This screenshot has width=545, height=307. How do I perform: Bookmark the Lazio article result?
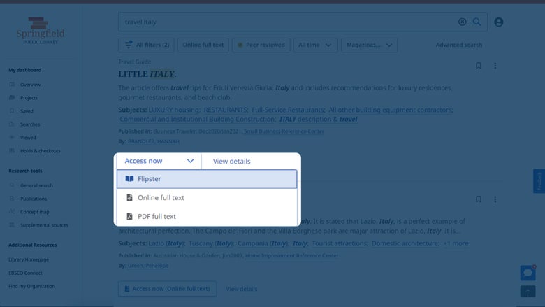click(x=478, y=199)
